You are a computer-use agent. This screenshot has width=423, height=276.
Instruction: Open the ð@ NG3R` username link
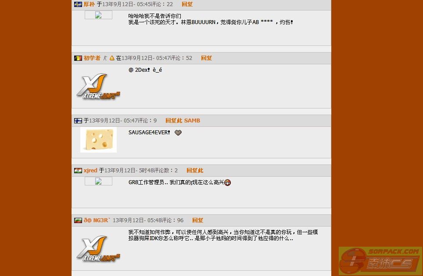click(97, 220)
